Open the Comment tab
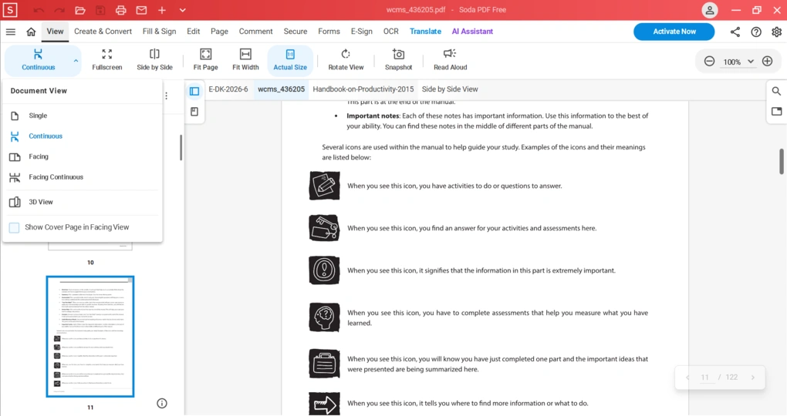The width and height of the screenshot is (787, 416). [255, 31]
